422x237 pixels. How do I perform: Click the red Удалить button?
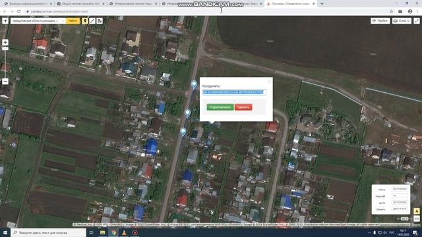[x=243, y=107]
